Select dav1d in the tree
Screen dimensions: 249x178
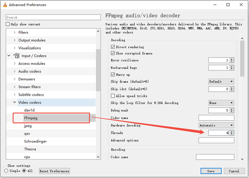point(29,110)
